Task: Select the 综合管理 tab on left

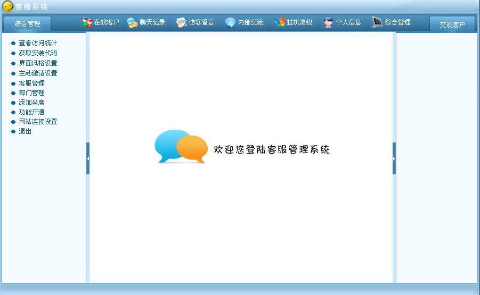Action: pos(27,24)
